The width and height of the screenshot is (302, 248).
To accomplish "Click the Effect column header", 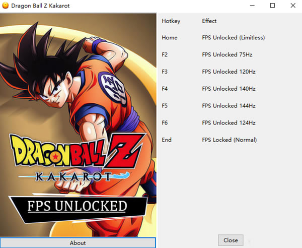I will tap(209, 21).
